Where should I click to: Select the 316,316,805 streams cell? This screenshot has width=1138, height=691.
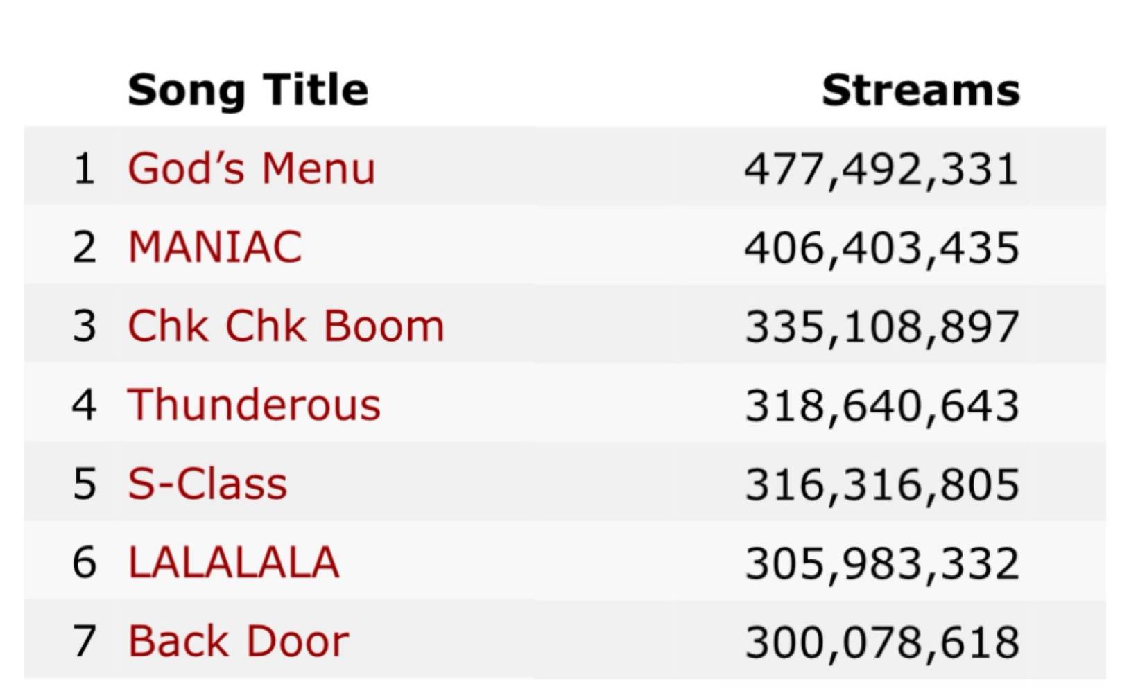click(881, 484)
